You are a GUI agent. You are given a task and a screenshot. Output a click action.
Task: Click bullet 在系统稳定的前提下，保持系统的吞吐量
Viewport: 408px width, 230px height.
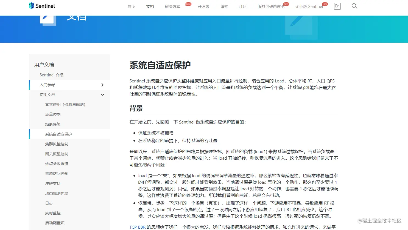[x=178, y=140]
